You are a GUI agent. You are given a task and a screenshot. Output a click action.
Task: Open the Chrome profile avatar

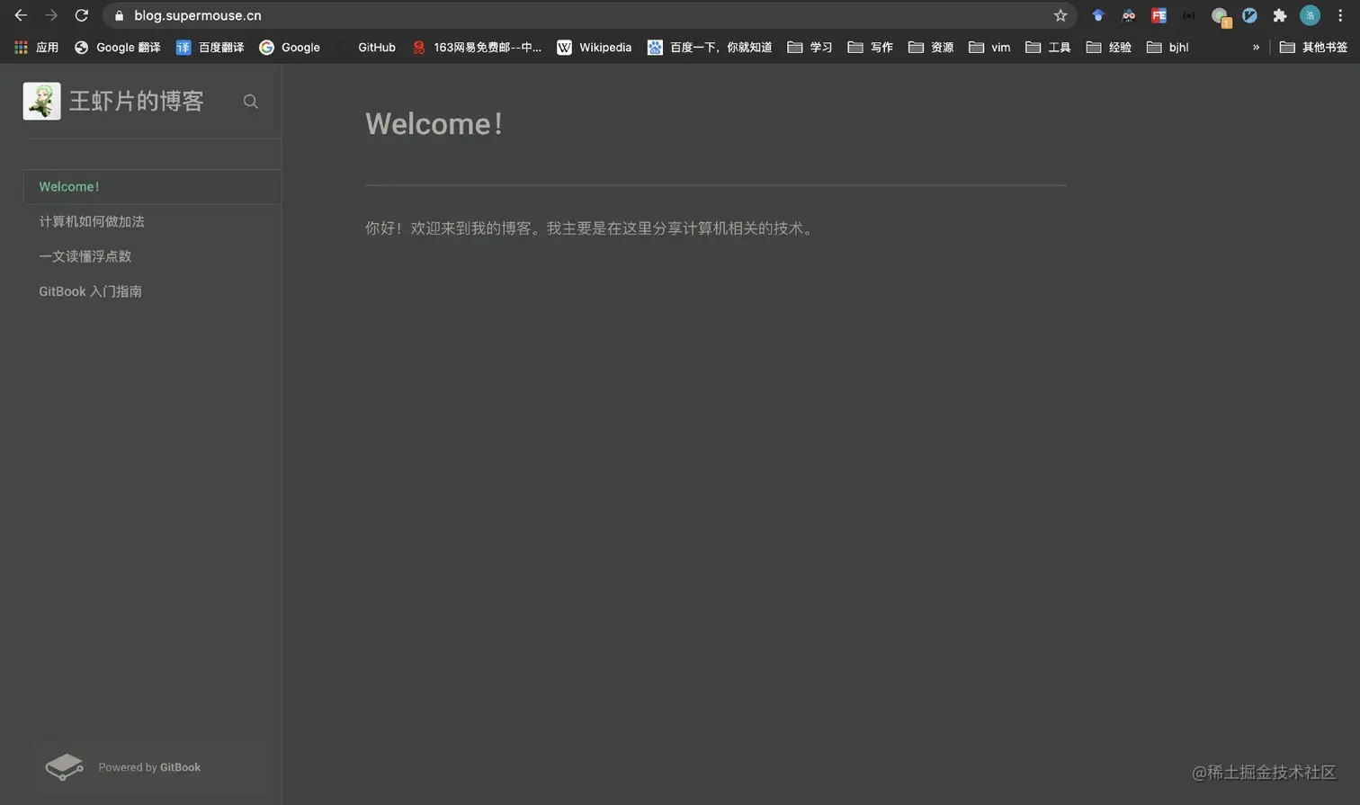click(x=1311, y=15)
